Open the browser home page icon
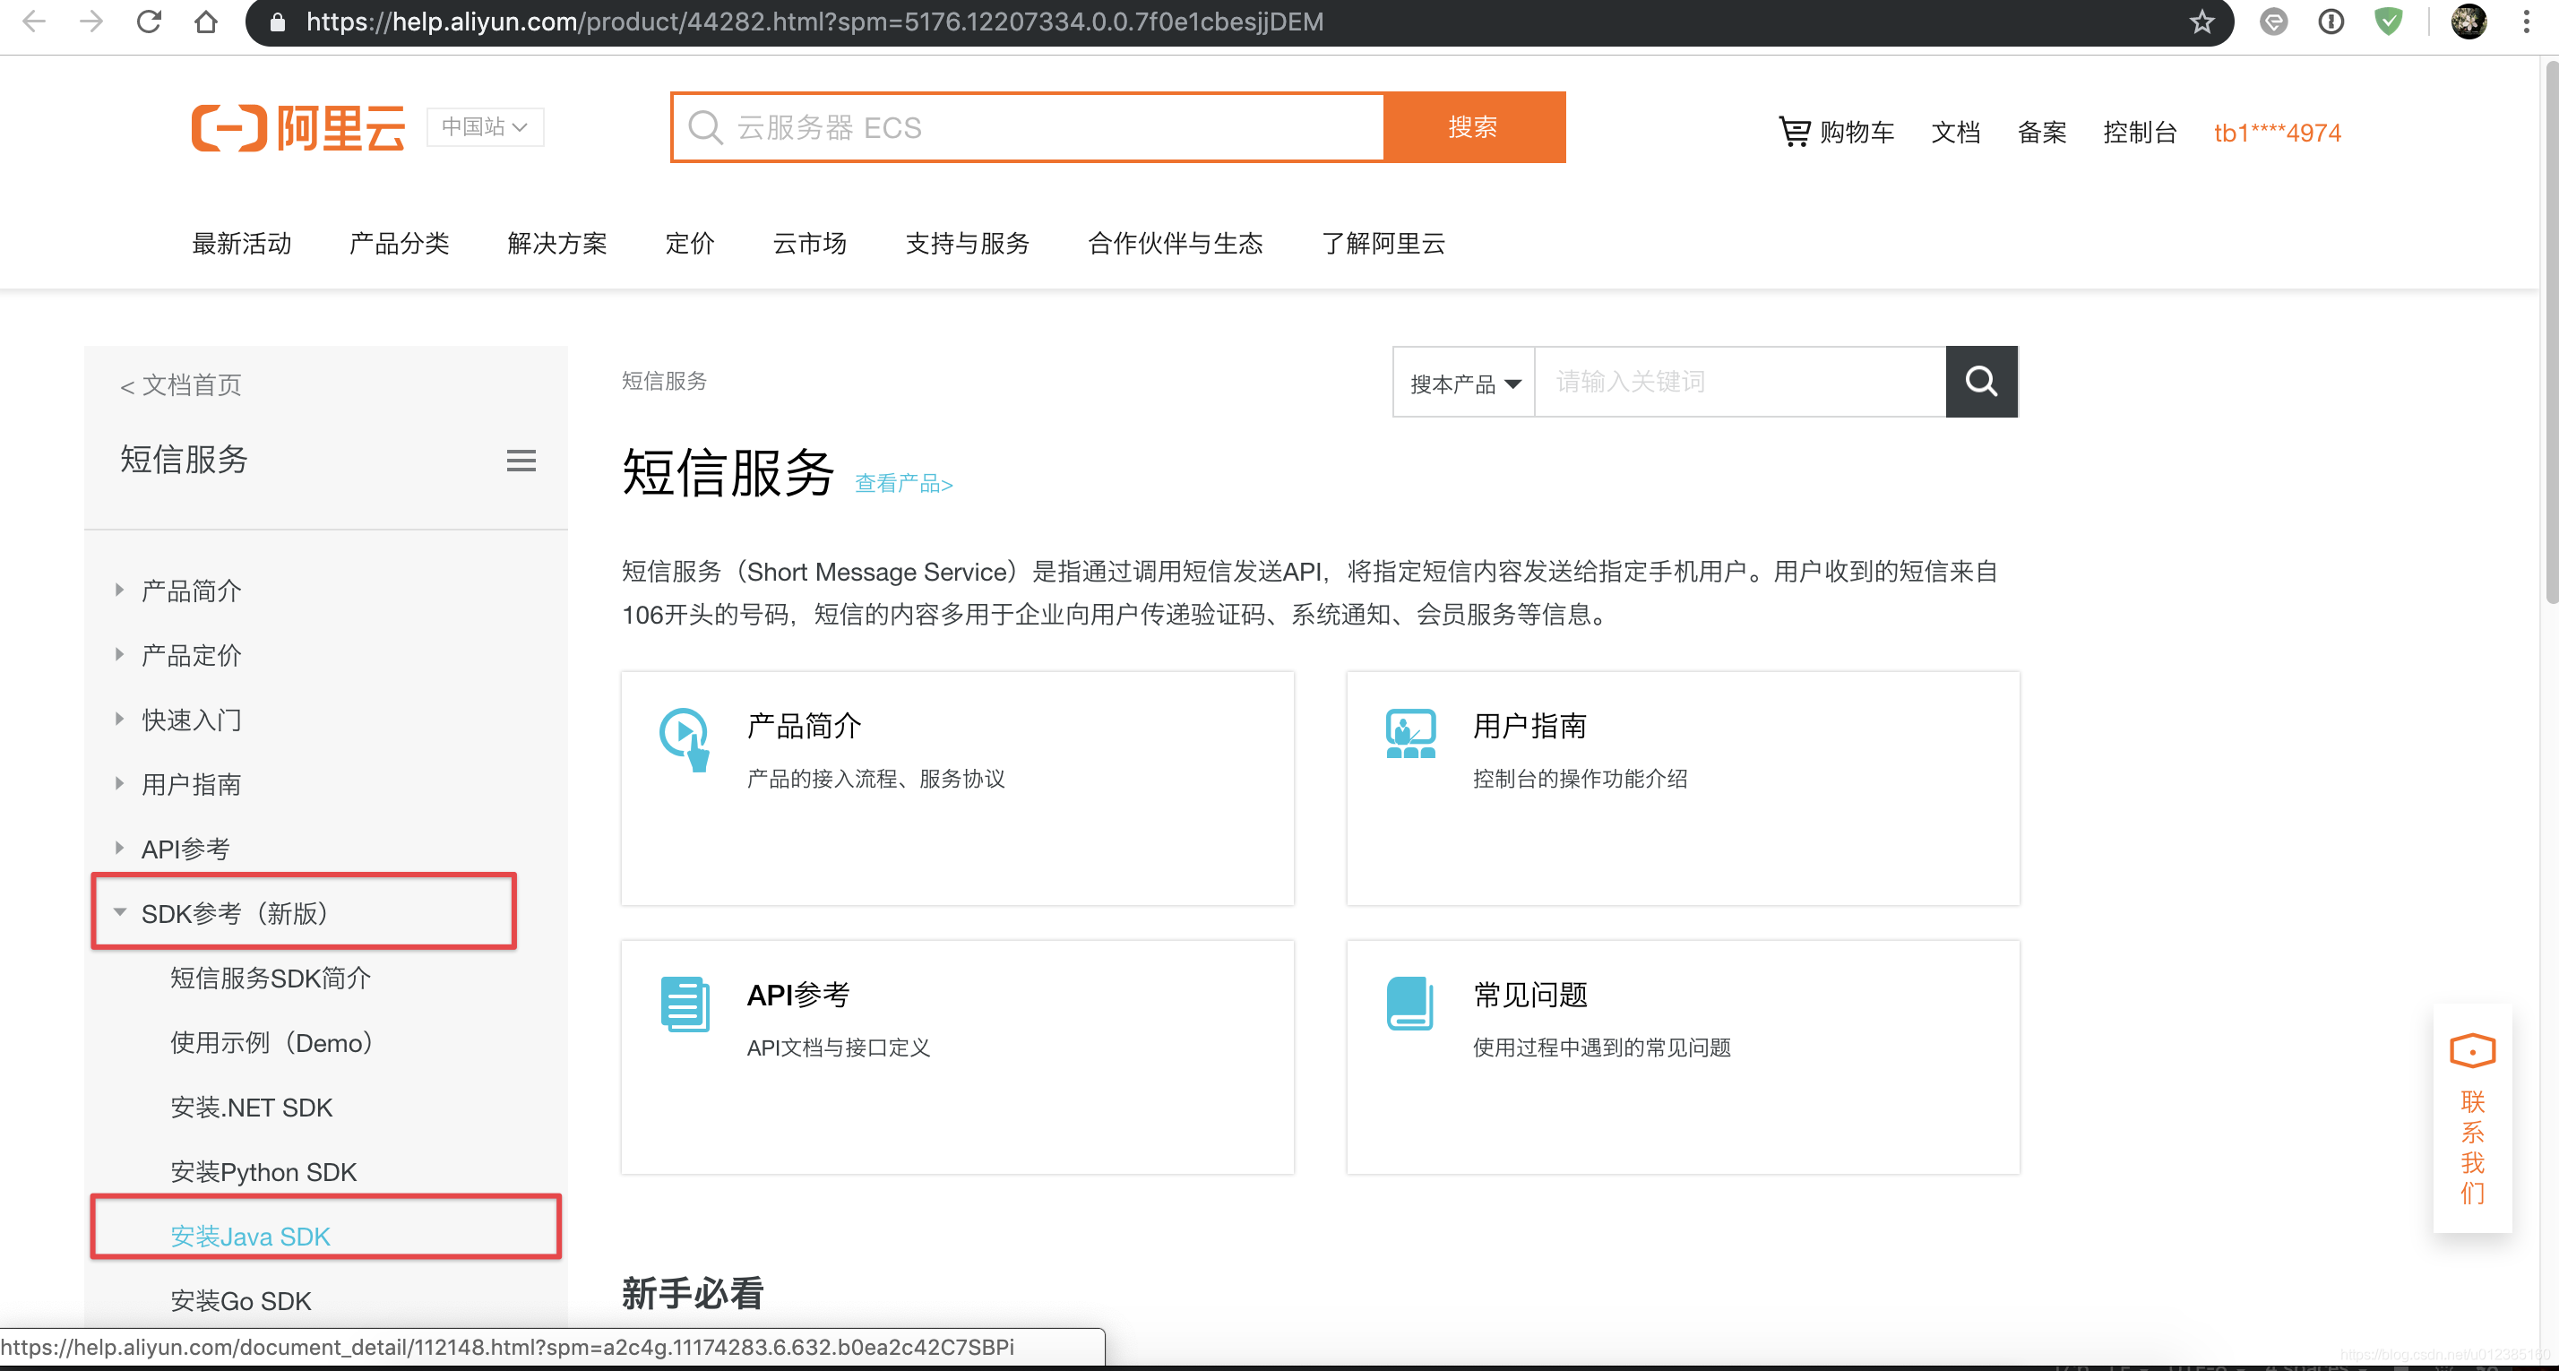The height and width of the screenshot is (1371, 2559). (x=206, y=21)
